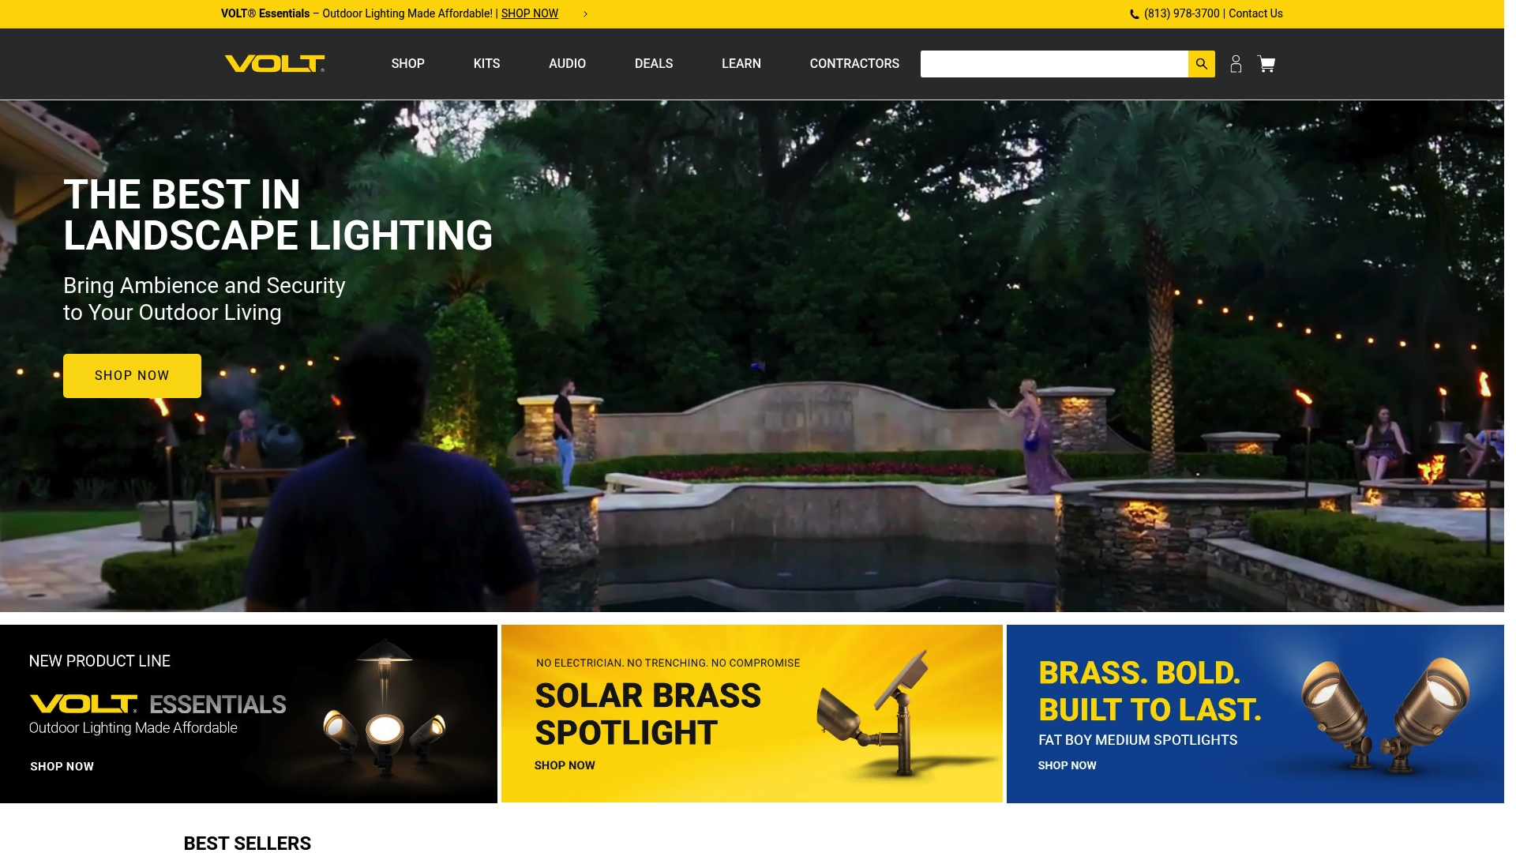
Task: Open the KITS menu
Action: point(486,63)
